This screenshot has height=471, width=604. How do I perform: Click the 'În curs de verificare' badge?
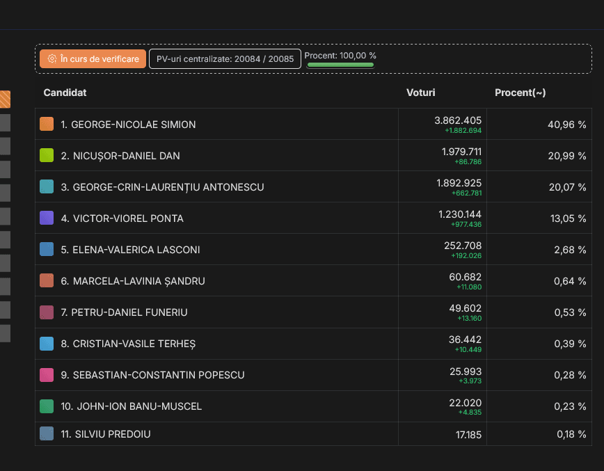click(93, 59)
